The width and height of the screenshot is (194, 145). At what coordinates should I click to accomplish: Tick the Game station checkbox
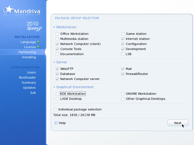pyautogui.click(x=123, y=34)
